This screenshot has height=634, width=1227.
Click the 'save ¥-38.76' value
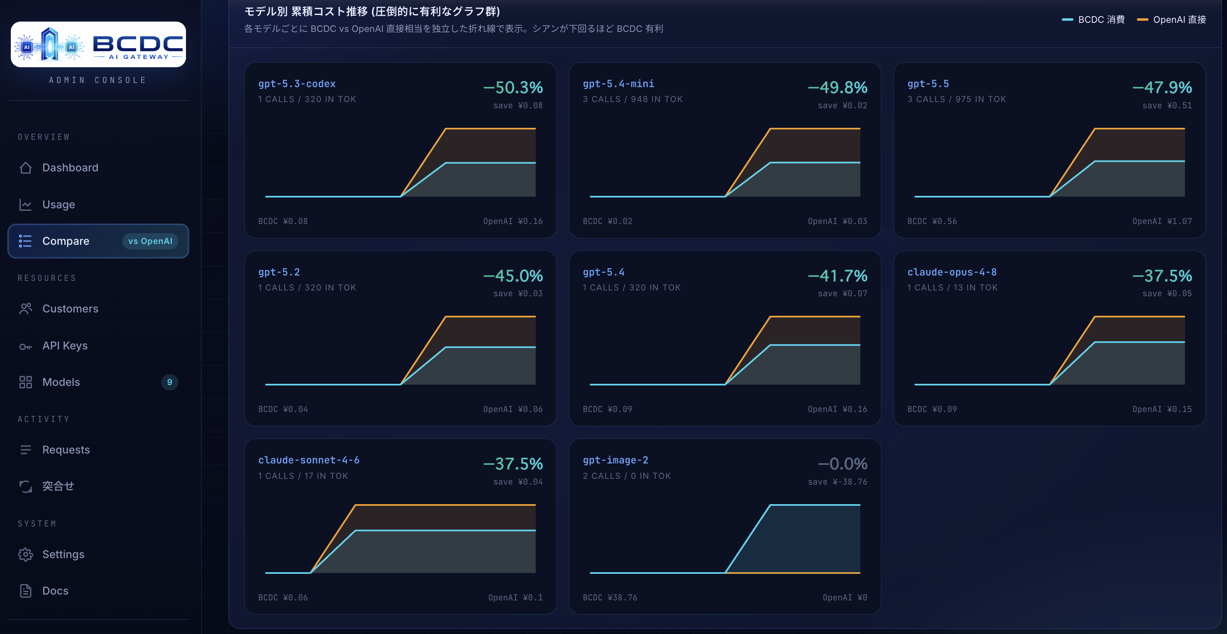tap(837, 482)
